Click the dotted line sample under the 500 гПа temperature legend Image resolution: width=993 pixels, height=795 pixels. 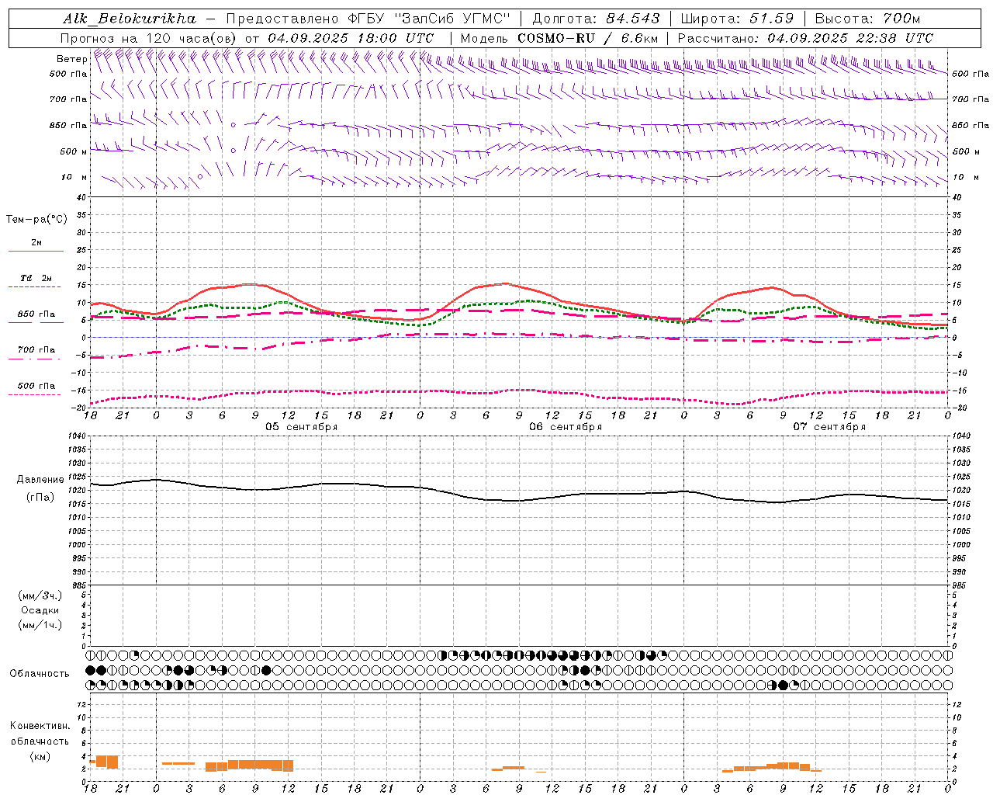(36, 394)
